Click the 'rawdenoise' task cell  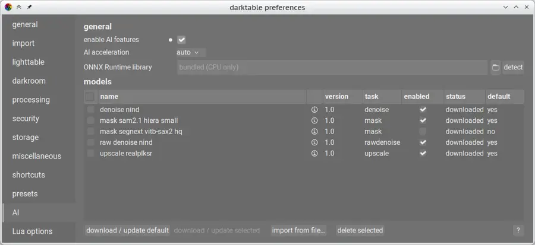pyautogui.click(x=382, y=142)
